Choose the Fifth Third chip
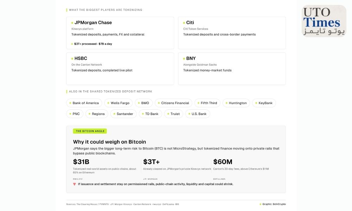Viewport: 352px width, 211px height. tap(207, 103)
